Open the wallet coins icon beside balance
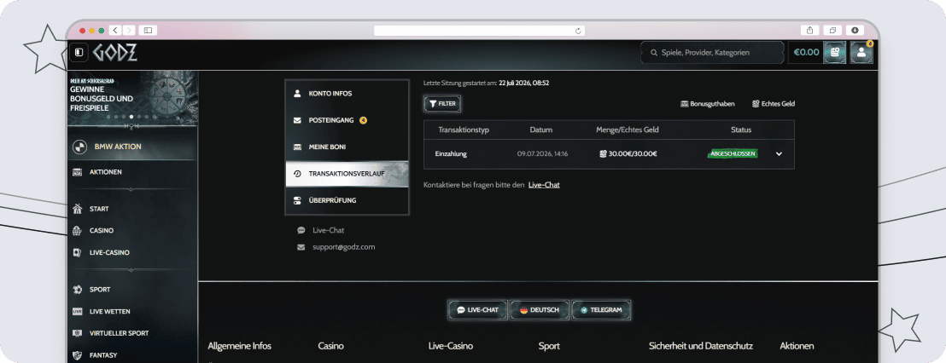The height and width of the screenshot is (363, 946). pyautogui.click(x=835, y=52)
